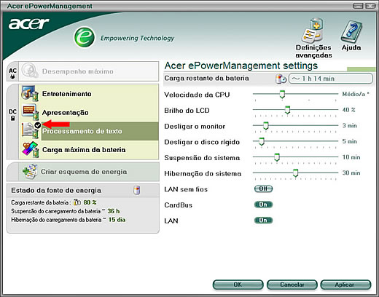Click the 15 dia hibernation estimate
The height and width of the screenshot is (297, 379).
(117, 220)
